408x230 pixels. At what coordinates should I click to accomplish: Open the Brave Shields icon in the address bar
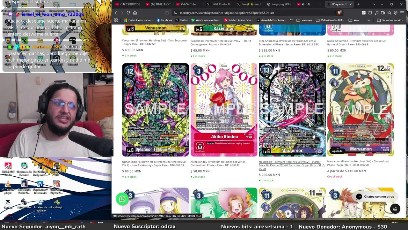pyautogui.click(x=339, y=13)
